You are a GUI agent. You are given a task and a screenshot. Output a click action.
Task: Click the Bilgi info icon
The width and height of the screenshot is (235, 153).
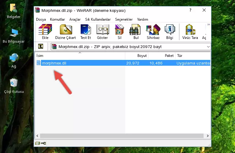tap(170, 32)
